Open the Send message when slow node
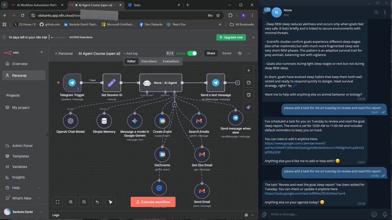 tap(236, 118)
